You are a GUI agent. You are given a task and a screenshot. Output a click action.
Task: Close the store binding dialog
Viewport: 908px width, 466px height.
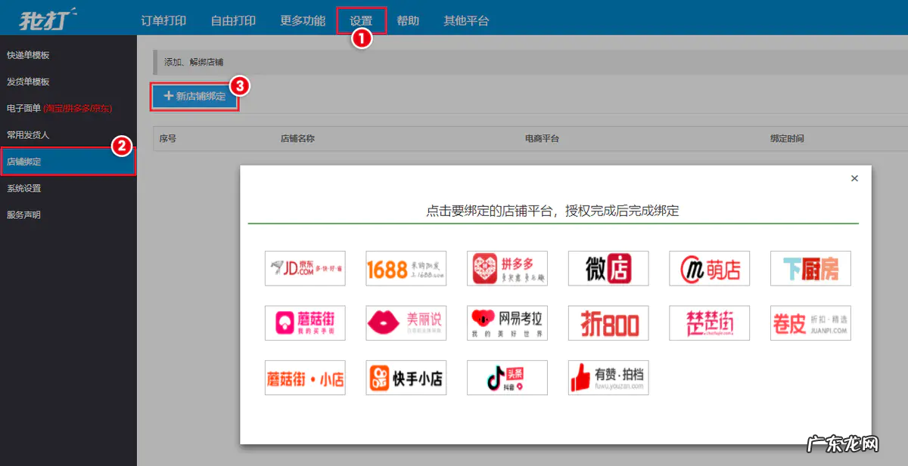854,178
